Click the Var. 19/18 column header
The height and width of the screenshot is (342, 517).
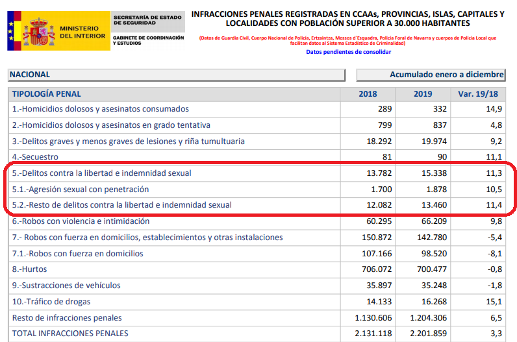(x=478, y=94)
